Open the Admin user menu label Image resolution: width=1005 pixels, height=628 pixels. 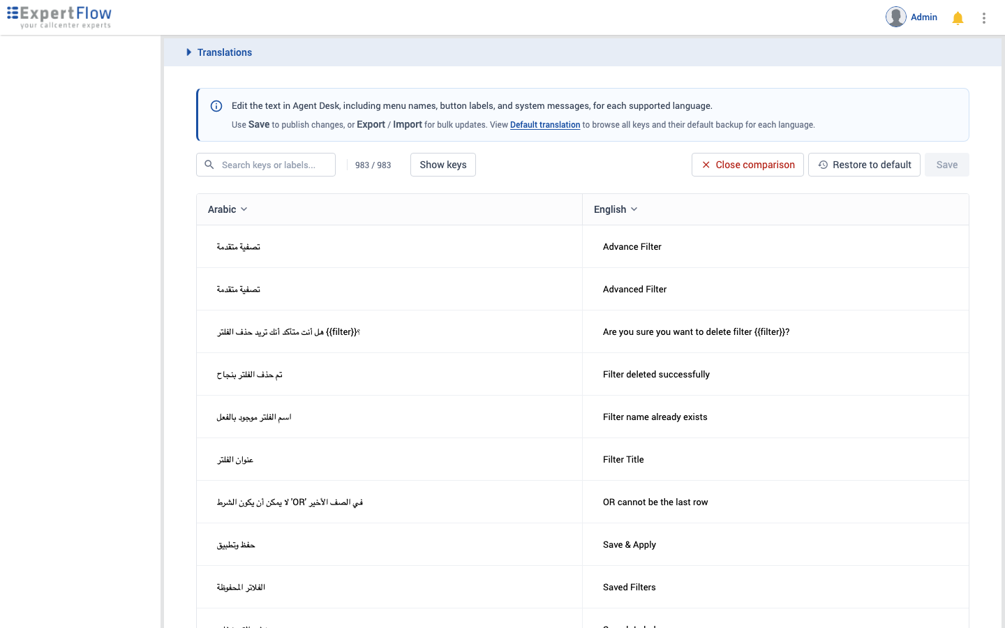(924, 17)
